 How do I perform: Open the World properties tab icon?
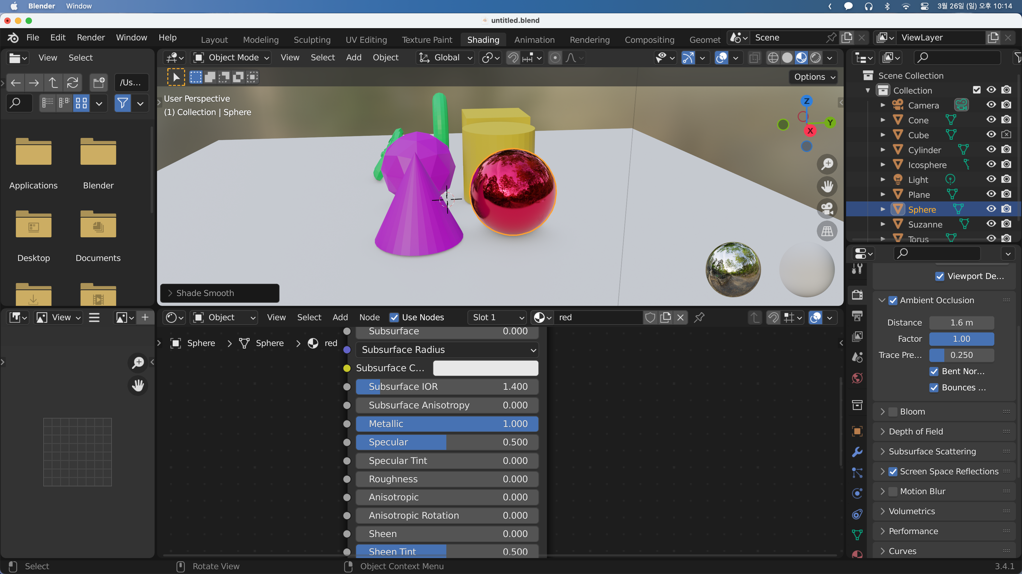point(857,378)
